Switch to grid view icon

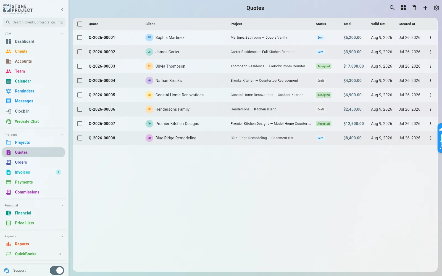click(x=403, y=8)
